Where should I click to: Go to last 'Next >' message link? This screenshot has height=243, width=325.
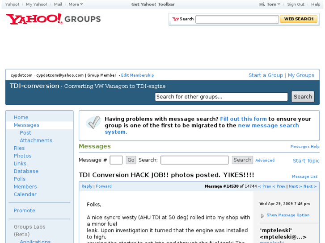(310, 186)
